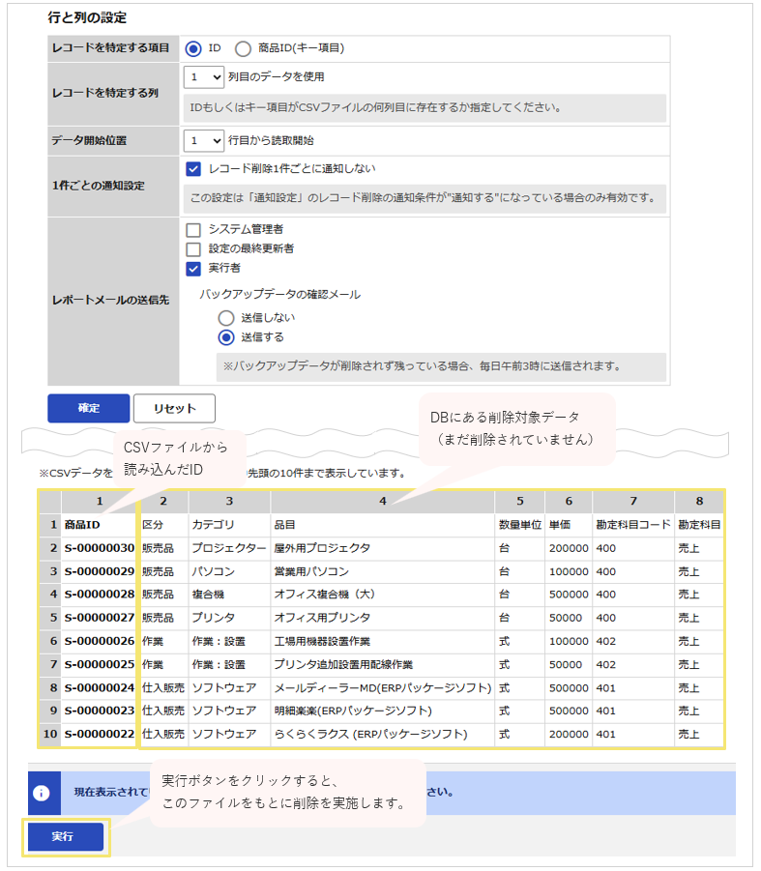Click the 明細楽楽(ERPパッケージソフト) cell
Image resolution: width=761 pixels, height=871 pixels.
pos(382,711)
